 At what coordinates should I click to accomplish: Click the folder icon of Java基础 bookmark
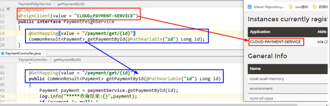[291, 7]
